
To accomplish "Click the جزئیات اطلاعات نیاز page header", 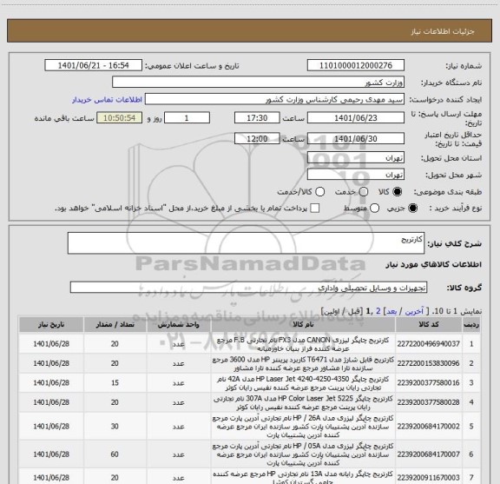I will click(x=443, y=31).
